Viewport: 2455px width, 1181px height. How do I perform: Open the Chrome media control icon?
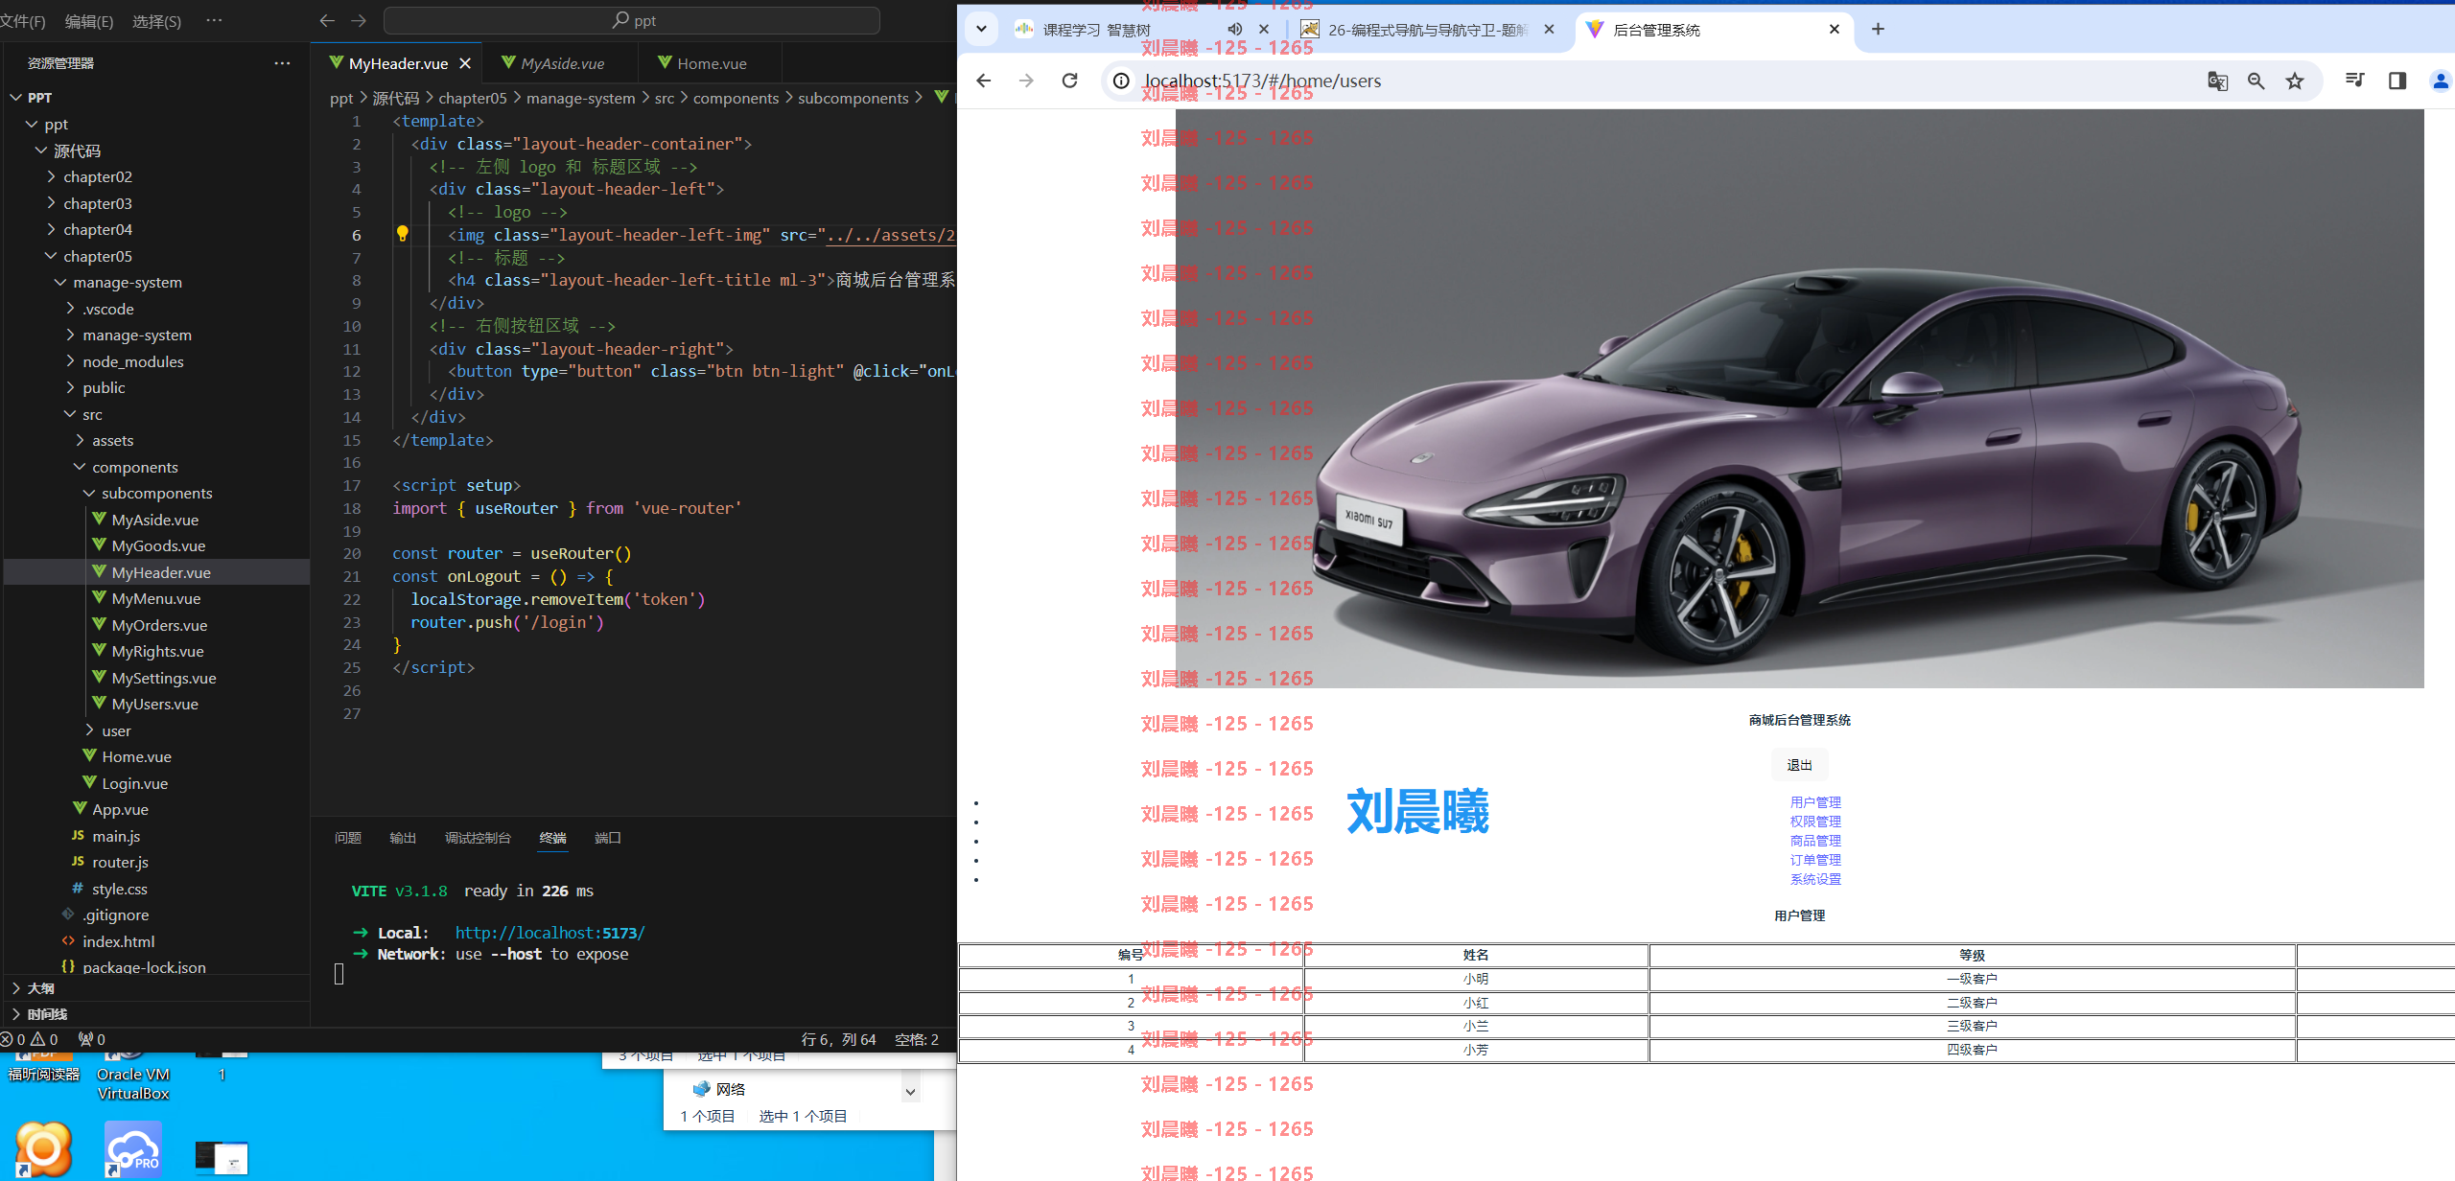pos(2354,81)
